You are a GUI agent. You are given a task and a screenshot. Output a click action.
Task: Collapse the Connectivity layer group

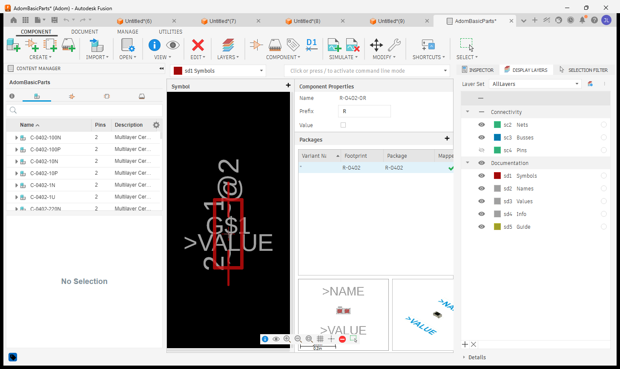click(x=468, y=112)
